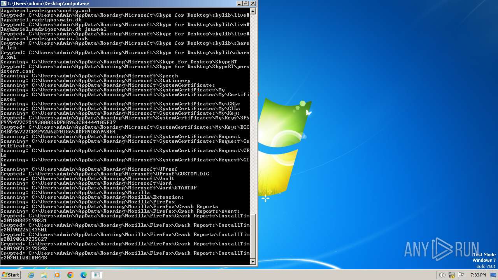Click the Crypted line ending in CUSTOM.DIC
498x280 pixels.
(x=105, y=174)
